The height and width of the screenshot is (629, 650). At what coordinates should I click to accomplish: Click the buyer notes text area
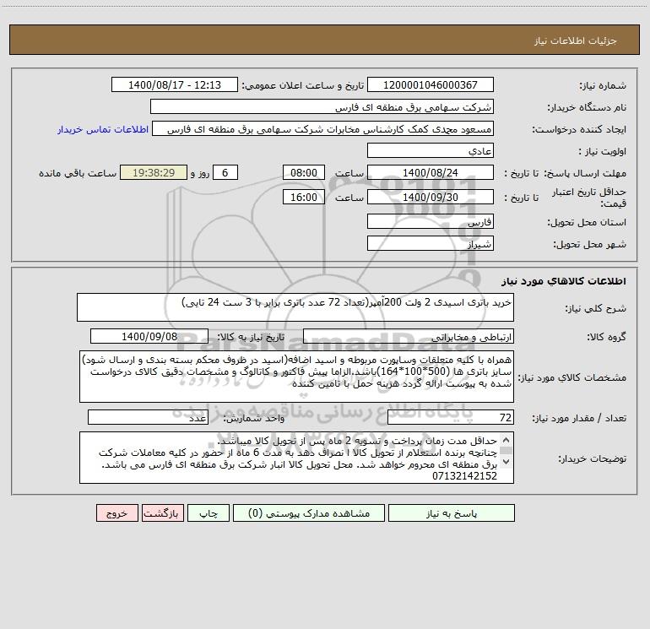(x=296, y=458)
